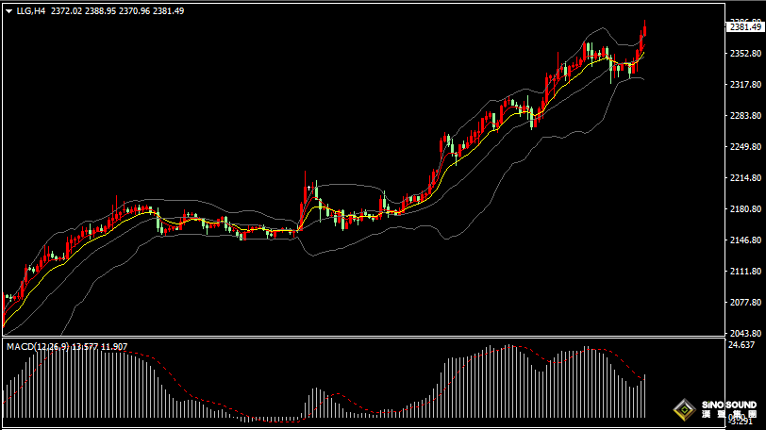Click the 2249.80 price axis label
The width and height of the screenshot is (766, 430).
744,147
